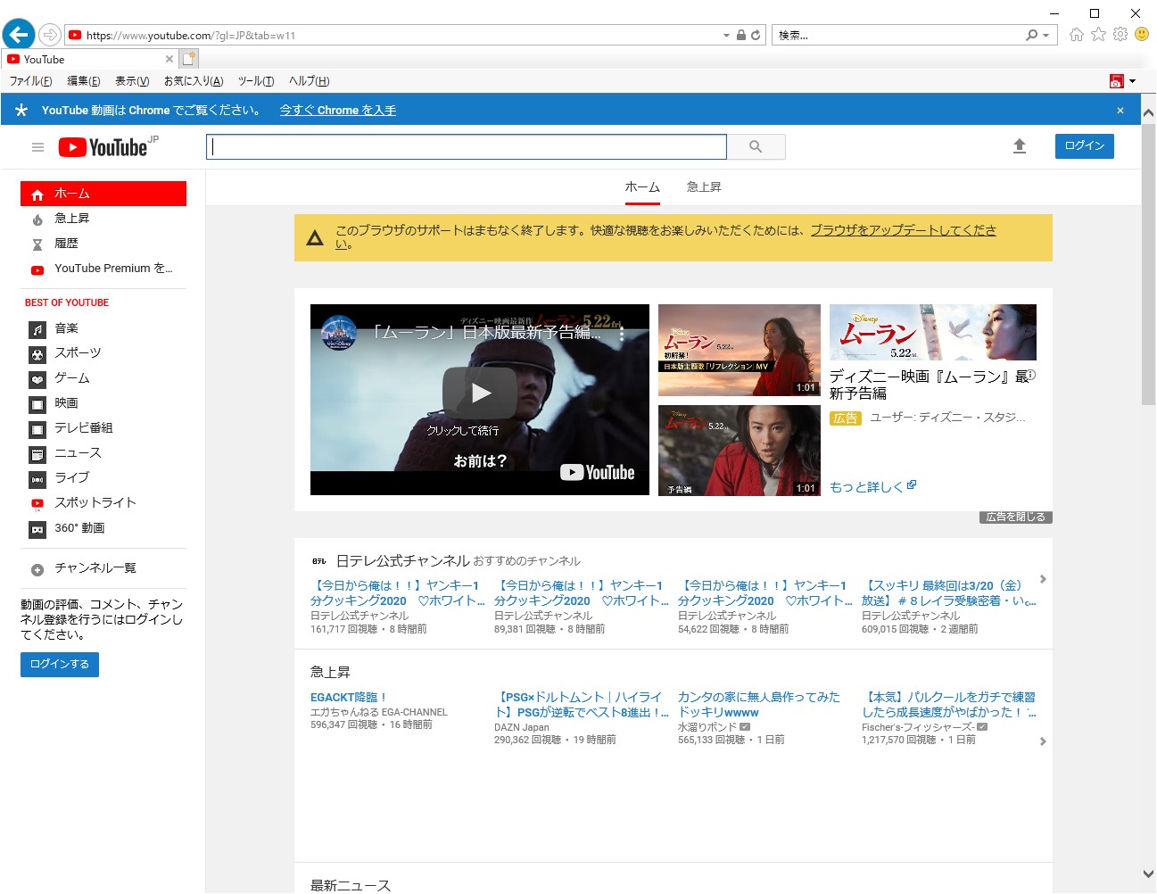Image resolution: width=1157 pixels, height=894 pixels.
Task: Play the ムーラン trailer video
Action: 480,393
